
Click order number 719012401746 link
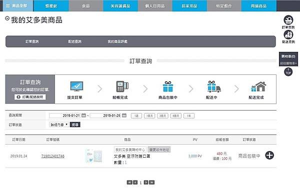pyautogui.click(x=53, y=156)
